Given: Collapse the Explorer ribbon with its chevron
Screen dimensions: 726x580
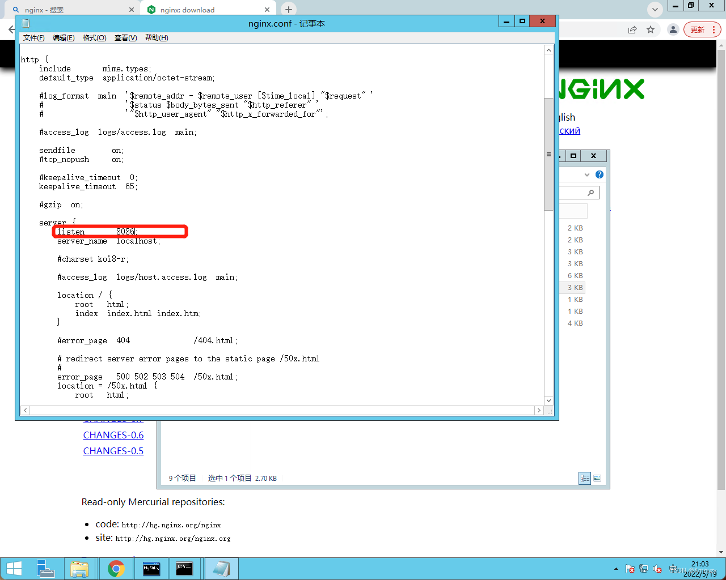Looking at the screenshot, I should [586, 174].
